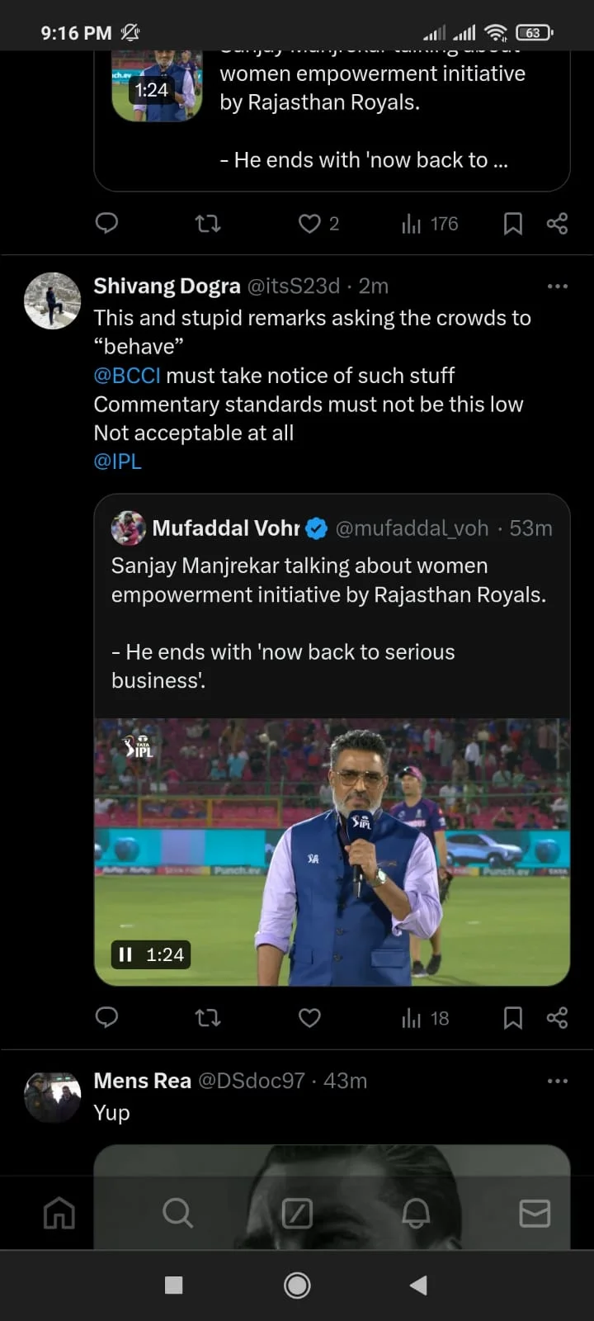Viewport: 594px width, 1321px height.
Task: View analytics showing 18 views
Action: [425, 1018]
